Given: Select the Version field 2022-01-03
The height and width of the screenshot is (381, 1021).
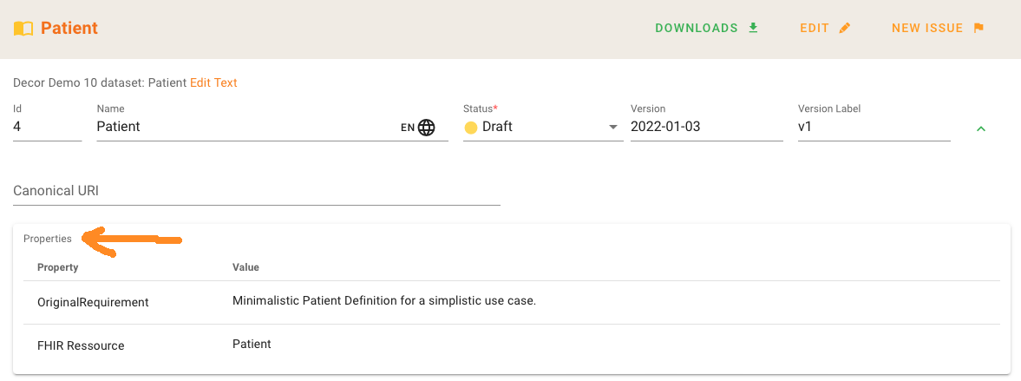Looking at the screenshot, I should (x=706, y=127).
